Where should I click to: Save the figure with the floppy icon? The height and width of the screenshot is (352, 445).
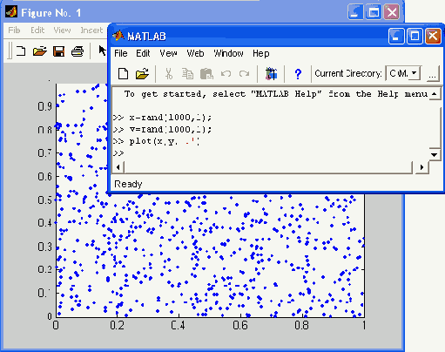coord(59,51)
